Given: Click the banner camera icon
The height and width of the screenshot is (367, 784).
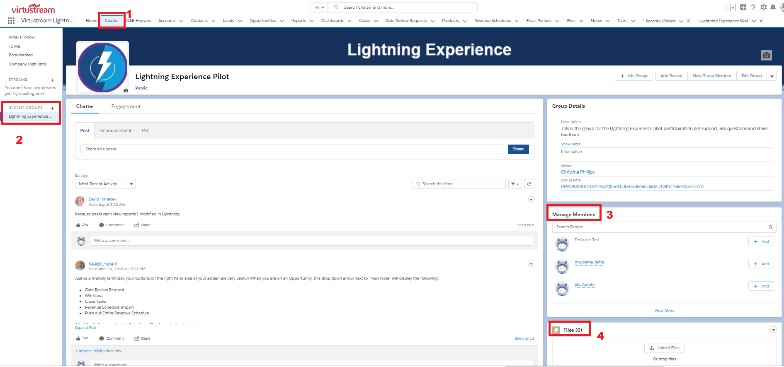Looking at the screenshot, I should point(766,55).
